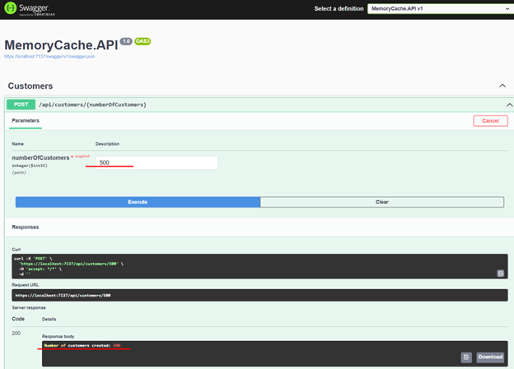514x369 pixels.
Task: Click the response body output text
Action: point(82,345)
